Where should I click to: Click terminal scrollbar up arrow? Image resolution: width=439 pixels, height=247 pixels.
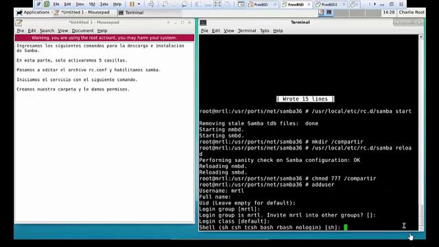click(420, 37)
